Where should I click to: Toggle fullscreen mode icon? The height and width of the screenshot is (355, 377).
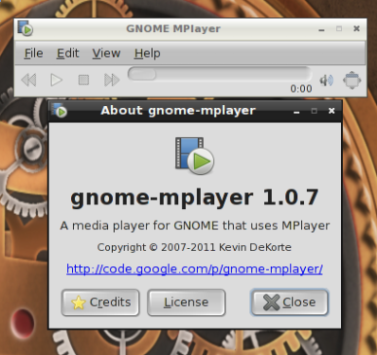click(352, 80)
